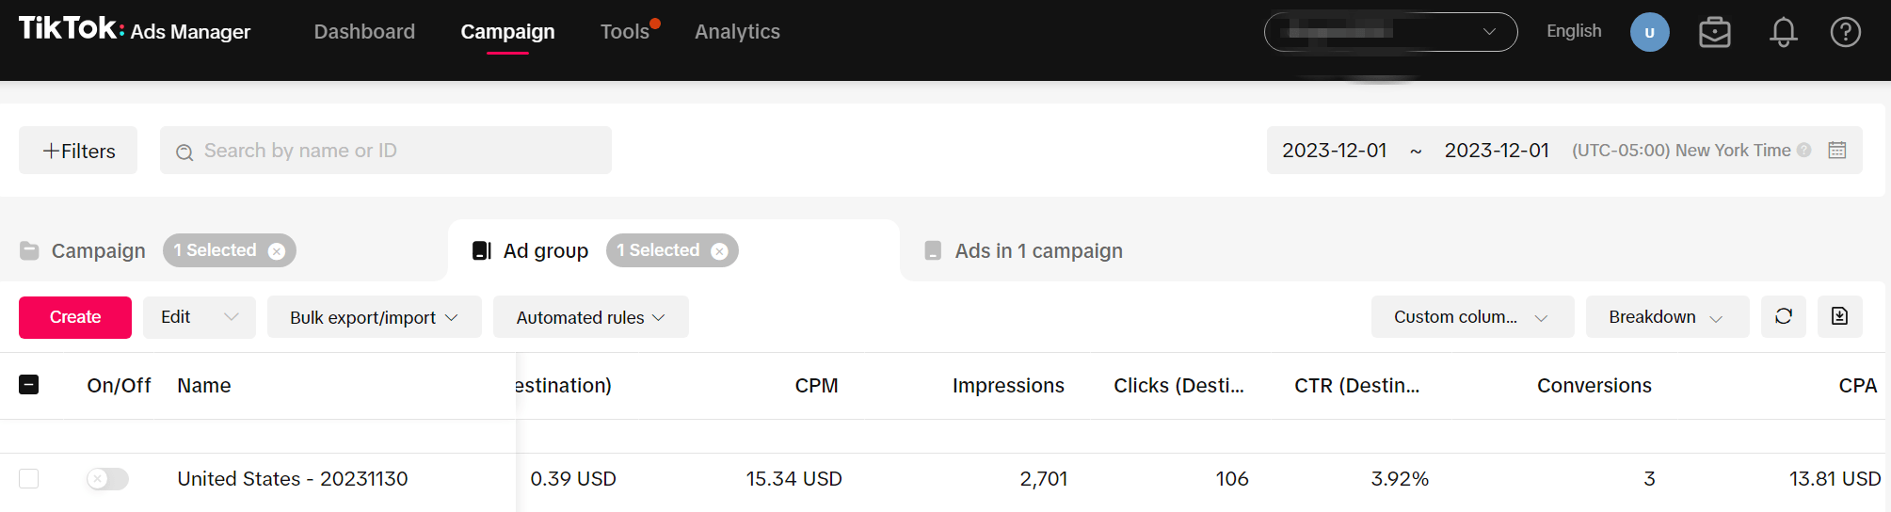
Task: Click the refresh data icon
Action: [x=1783, y=316]
